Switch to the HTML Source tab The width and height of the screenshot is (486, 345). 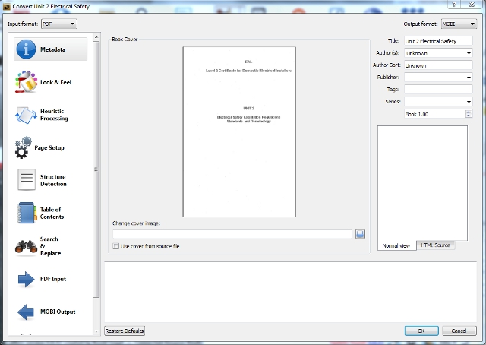[435, 245]
